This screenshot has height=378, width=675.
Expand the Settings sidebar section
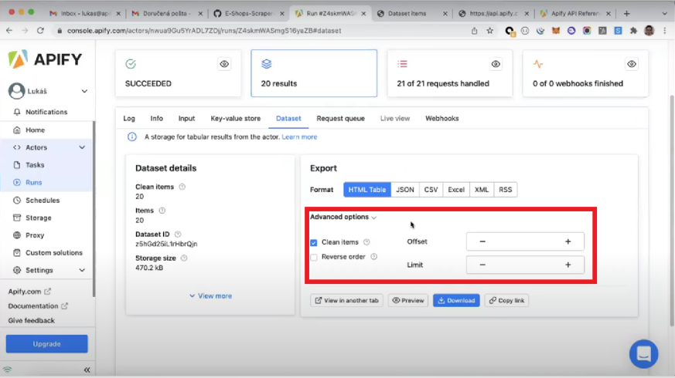[x=82, y=270]
